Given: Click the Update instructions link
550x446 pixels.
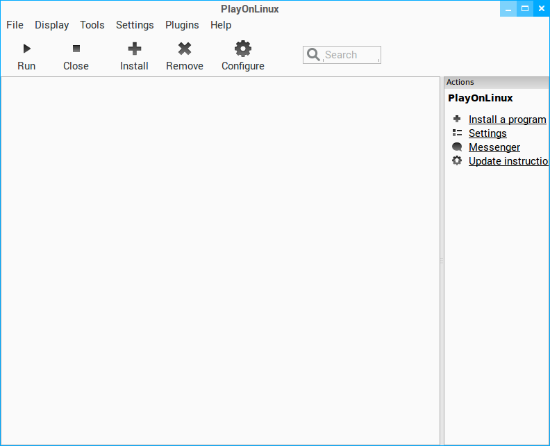Looking at the screenshot, I should (508, 161).
